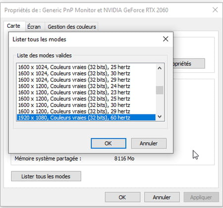The image size is (223, 208).
Task: Click OK in the properties window
Action: click(122, 197)
